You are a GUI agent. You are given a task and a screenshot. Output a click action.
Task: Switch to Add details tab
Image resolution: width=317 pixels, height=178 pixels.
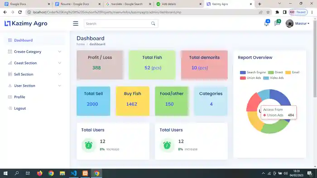[179, 4]
